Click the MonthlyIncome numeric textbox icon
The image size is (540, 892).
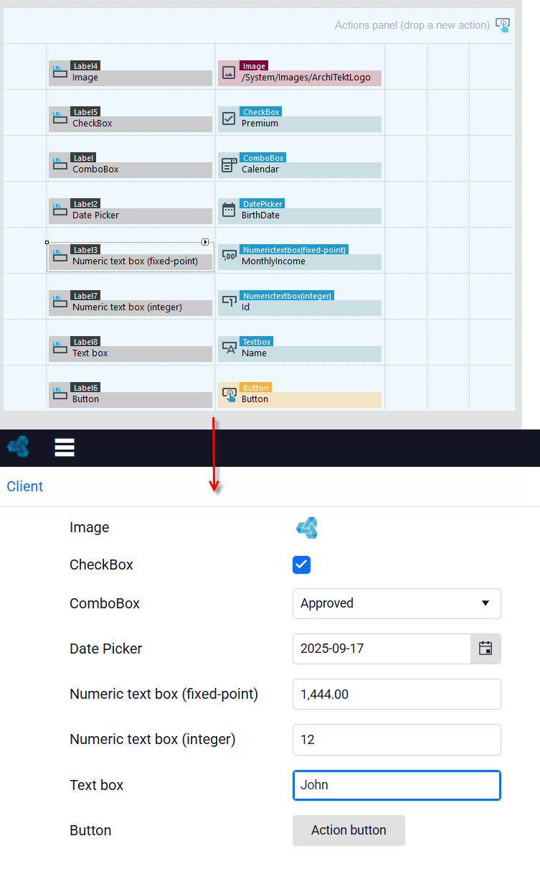229,256
